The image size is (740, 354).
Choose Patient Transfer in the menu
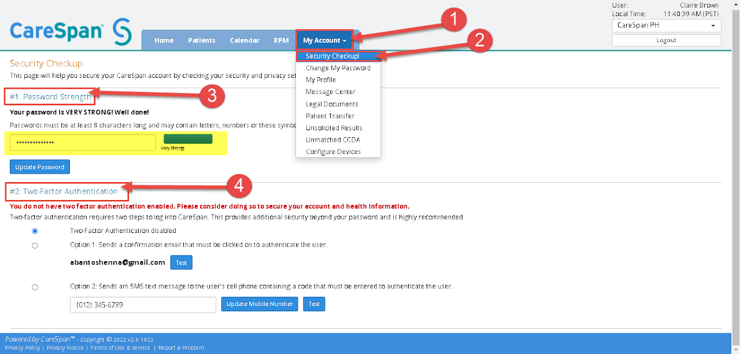click(x=330, y=116)
